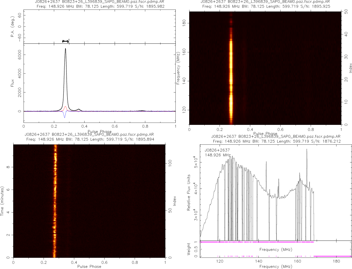The height and width of the screenshot is (269, 352).
Task: Click the magenta zero-weight markers above 170 MHz
Action: (x=332, y=256)
